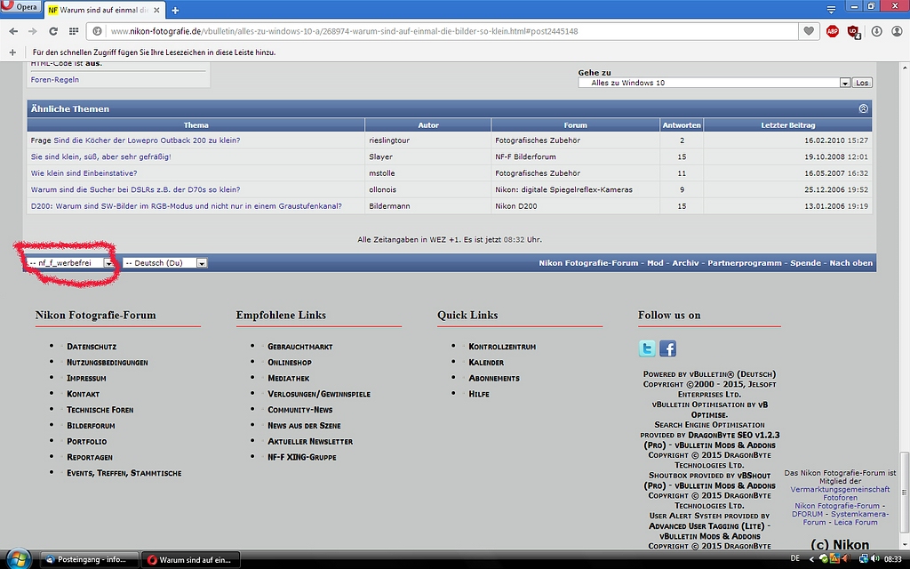Screen dimensions: 910x569
Task: Open the Hilfe quick link
Action: click(x=479, y=394)
